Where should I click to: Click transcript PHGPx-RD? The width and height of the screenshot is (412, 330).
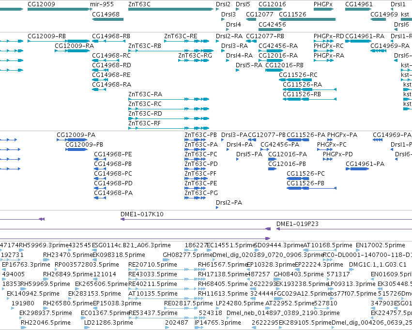point(329,36)
